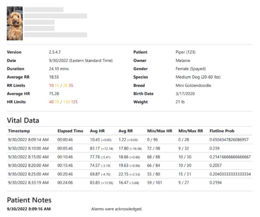Click the Patient Notes section heading
The width and height of the screenshot is (260, 217).
click(29, 200)
